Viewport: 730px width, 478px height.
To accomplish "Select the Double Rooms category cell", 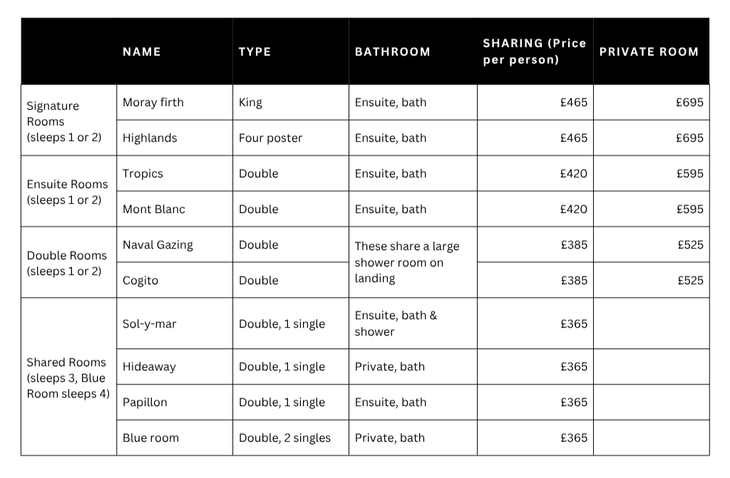I will (x=69, y=262).
